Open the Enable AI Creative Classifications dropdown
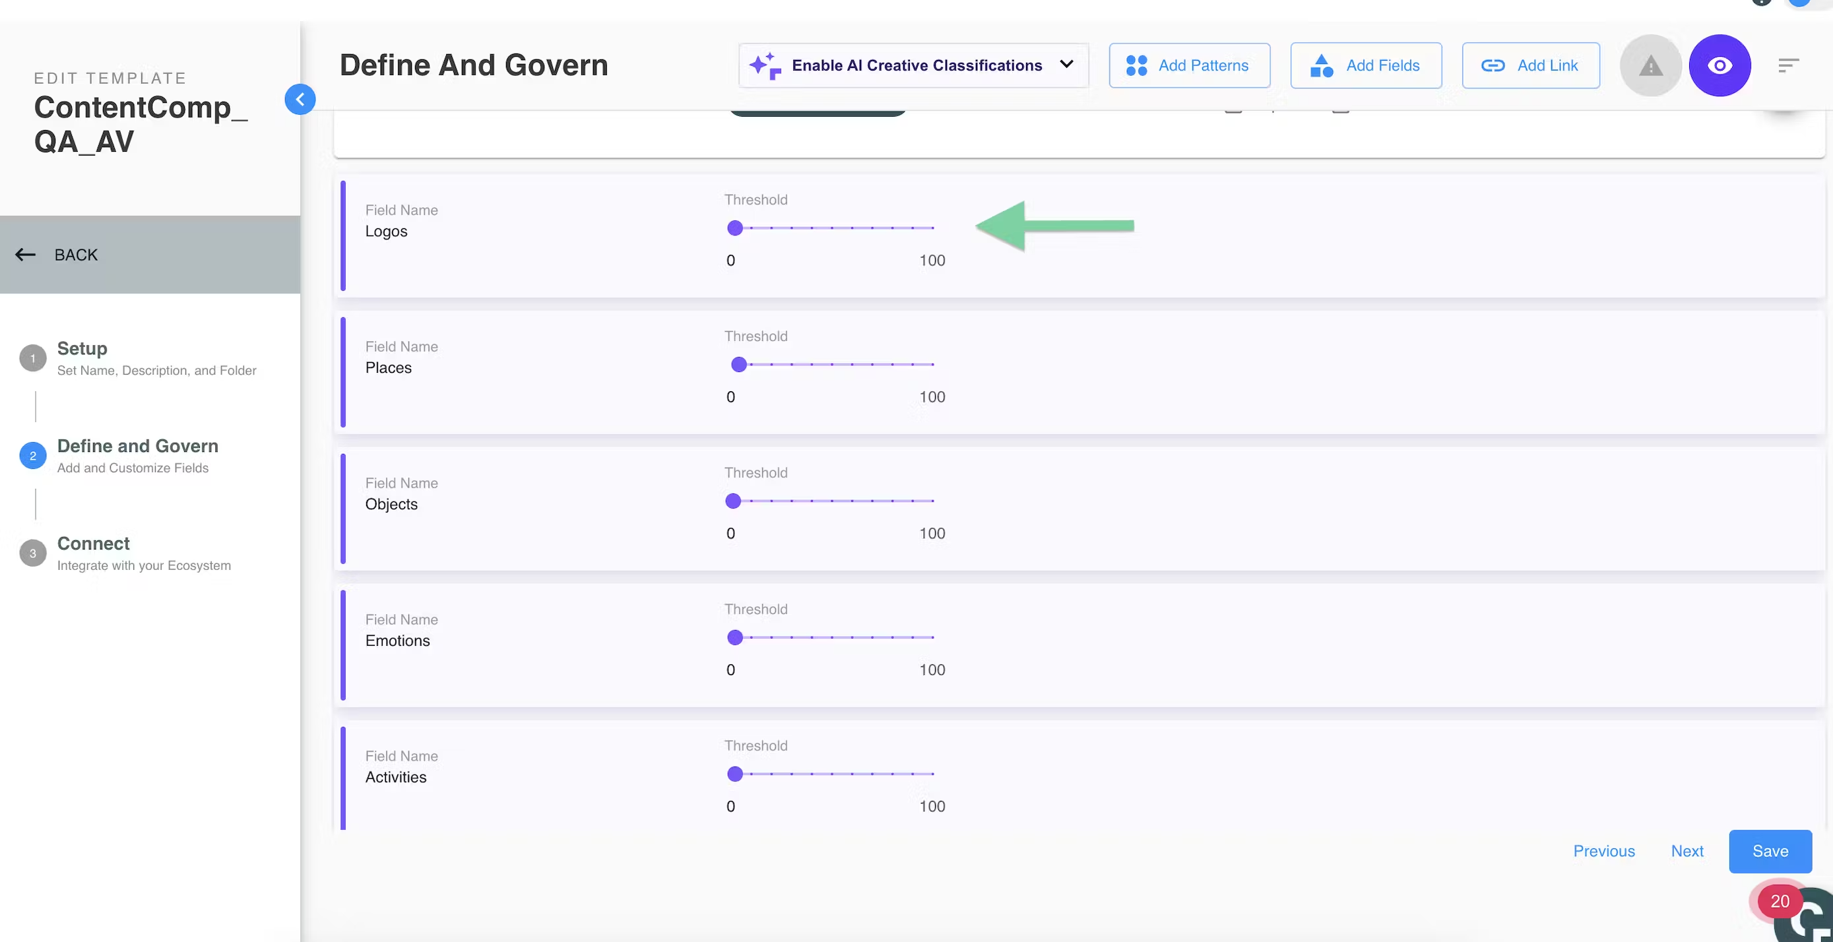1833x942 pixels. coord(914,65)
